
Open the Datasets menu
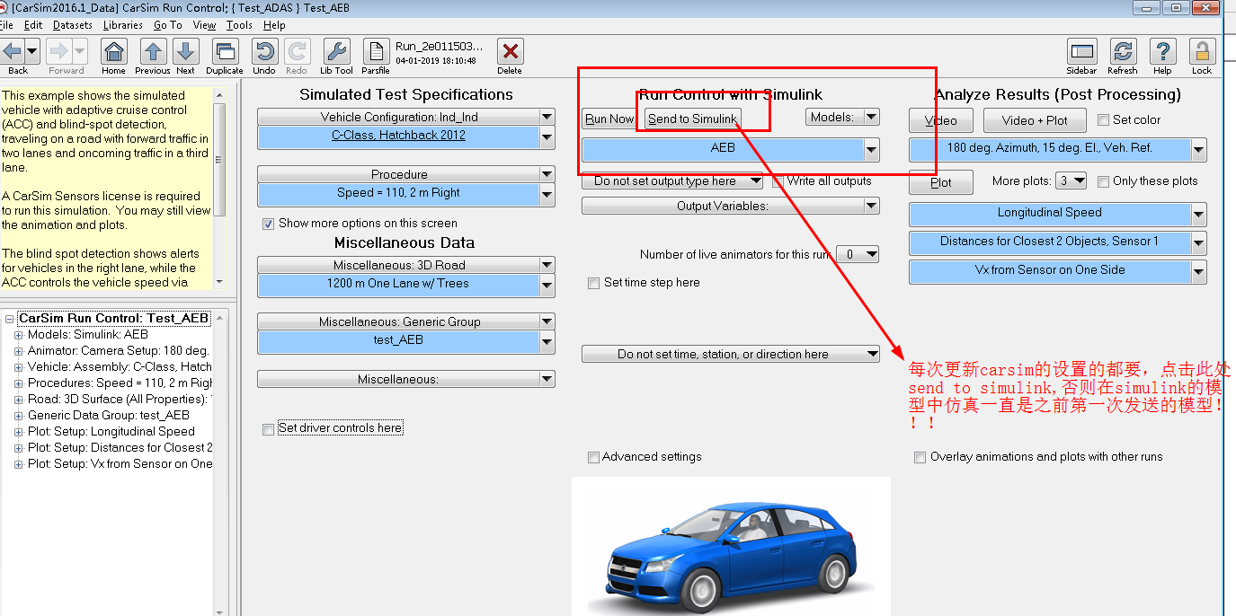pyautogui.click(x=72, y=25)
